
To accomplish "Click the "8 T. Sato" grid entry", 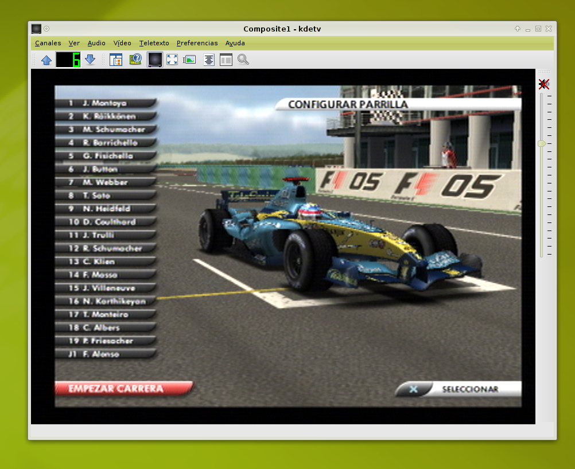I will pos(106,196).
